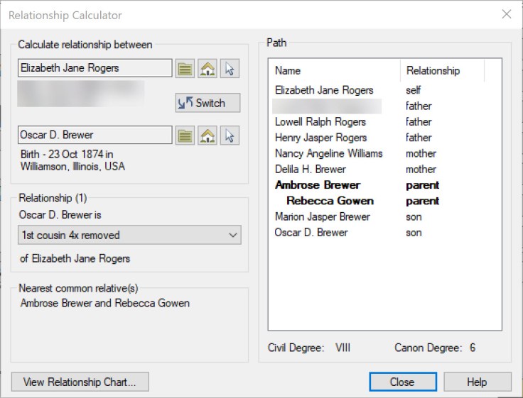
Task: Click the Close button
Action: coord(401,382)
